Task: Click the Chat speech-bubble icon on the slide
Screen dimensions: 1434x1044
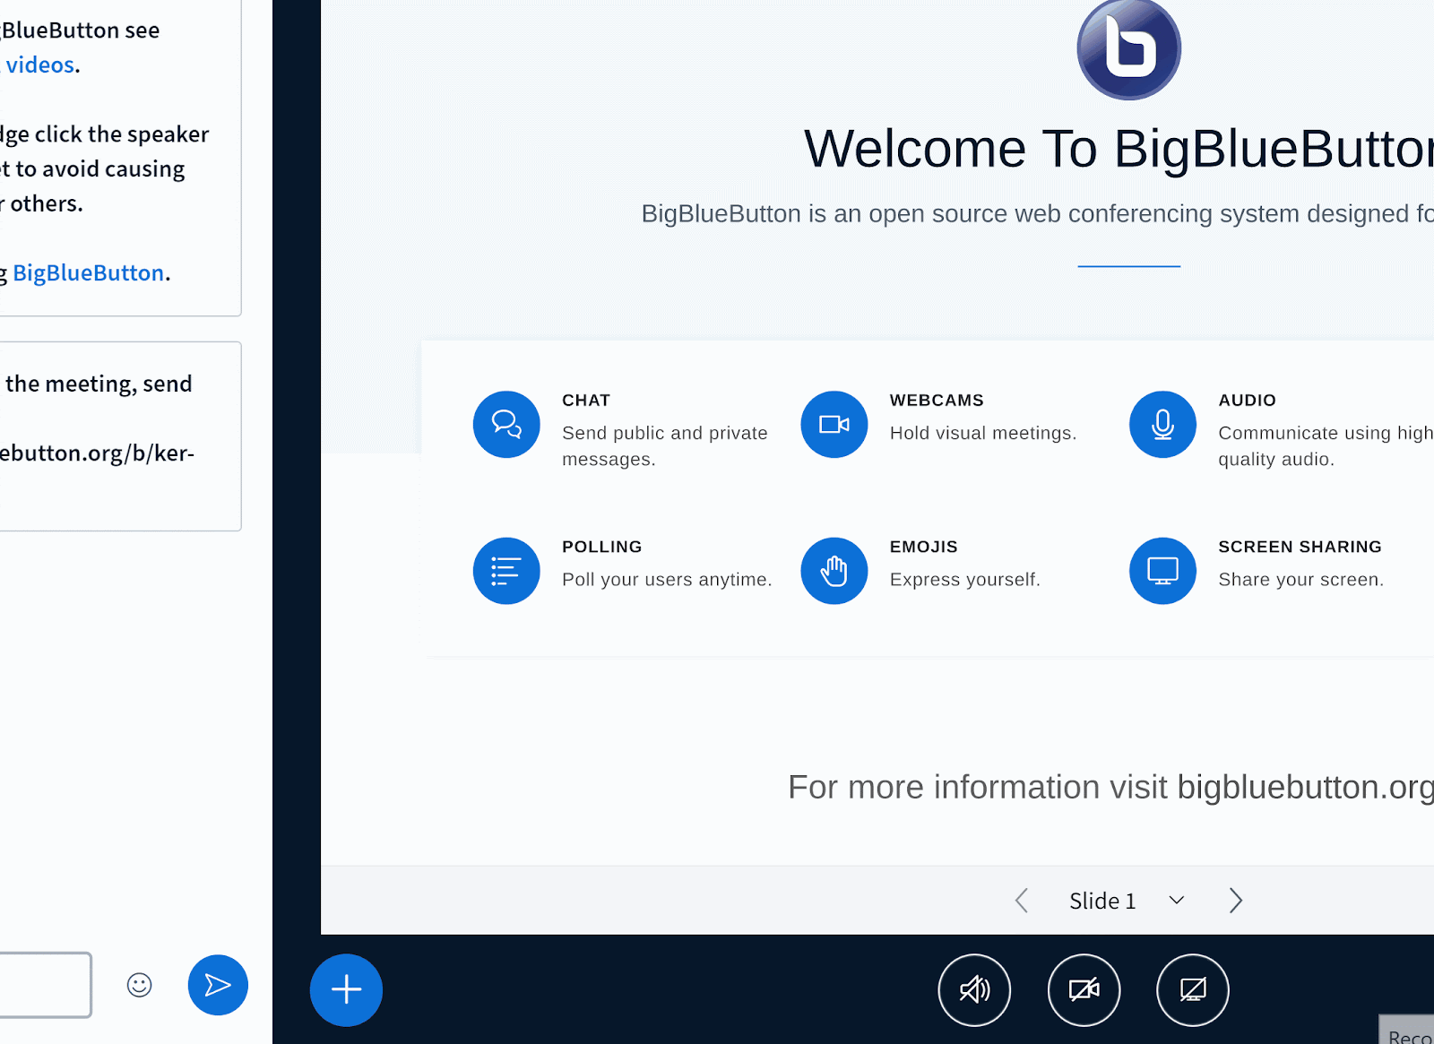Action: pos(506,424)
